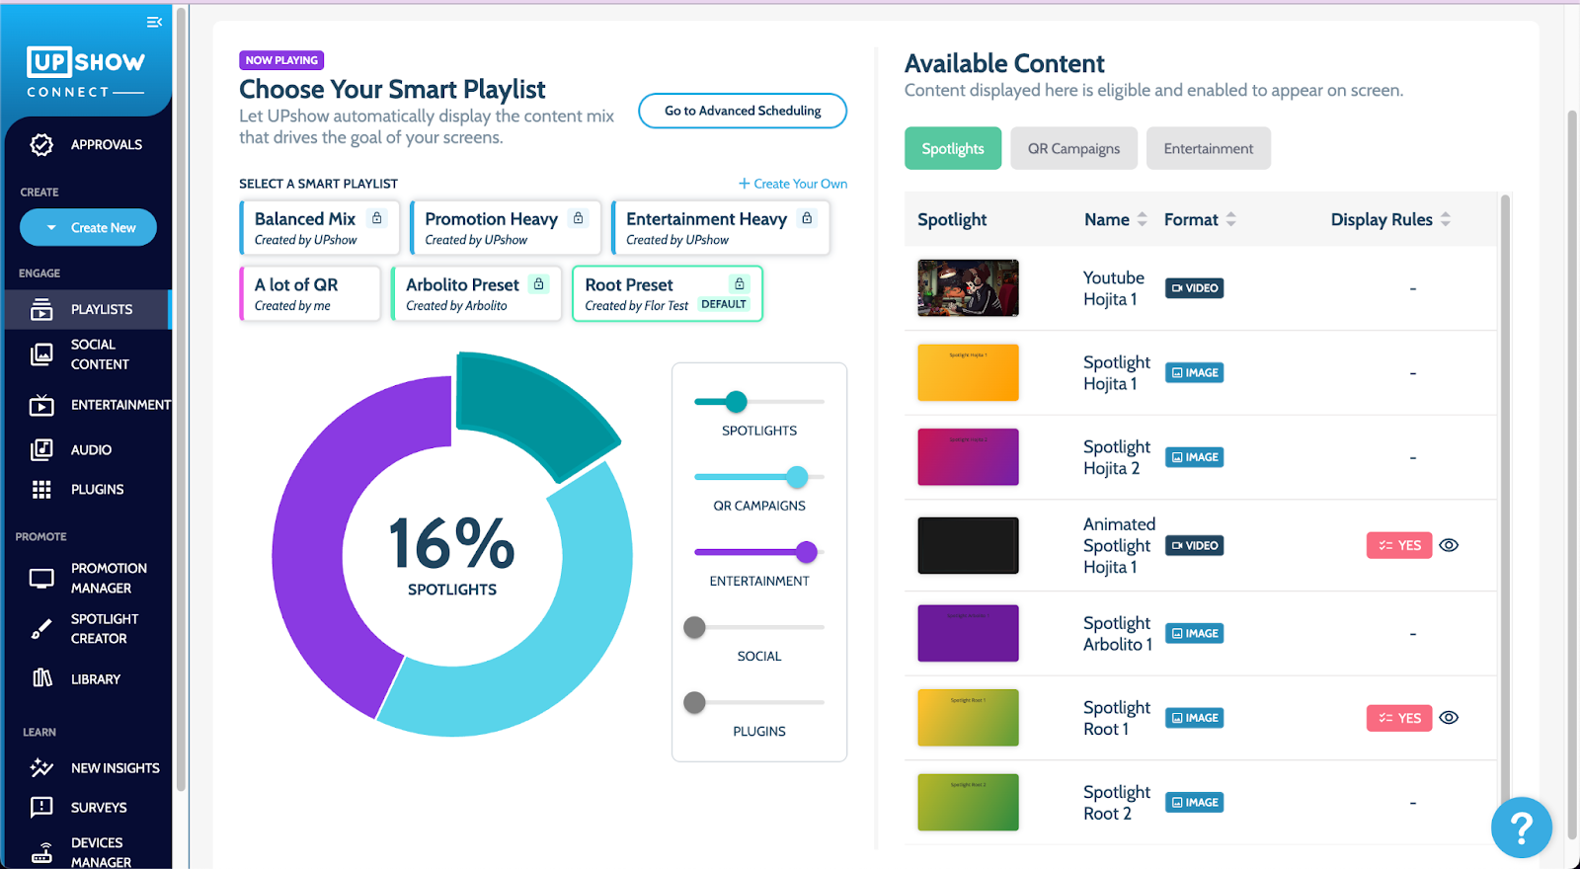
Task: Click lock icon on Root Preset
Action: coord(740,284)
